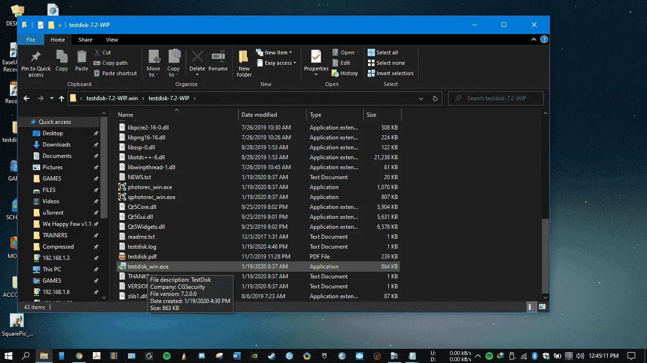Click the Windows Start button
This screenshot has width=647, height=363.
click(9, 355)
